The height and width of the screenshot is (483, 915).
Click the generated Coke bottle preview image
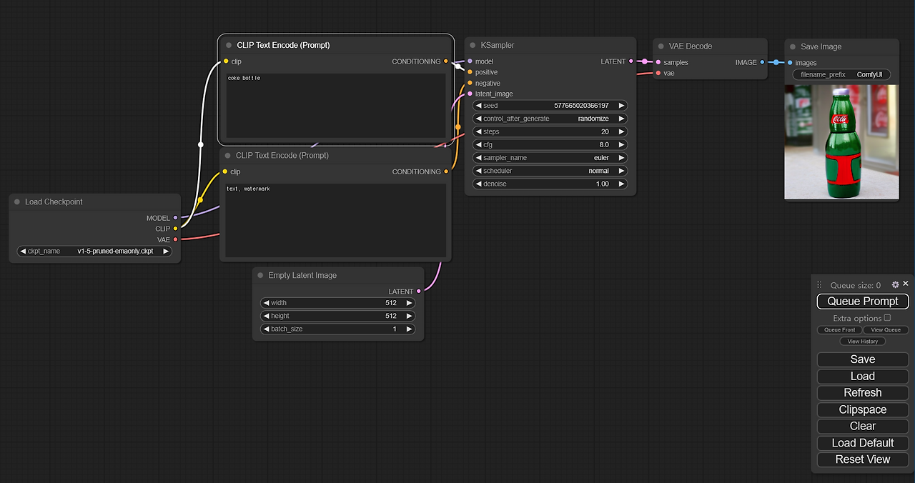point(841,141)
